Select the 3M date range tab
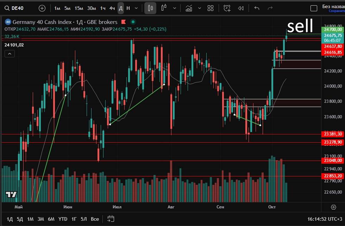This screenshot has width=345, height=226. click(x=41, y=219)
